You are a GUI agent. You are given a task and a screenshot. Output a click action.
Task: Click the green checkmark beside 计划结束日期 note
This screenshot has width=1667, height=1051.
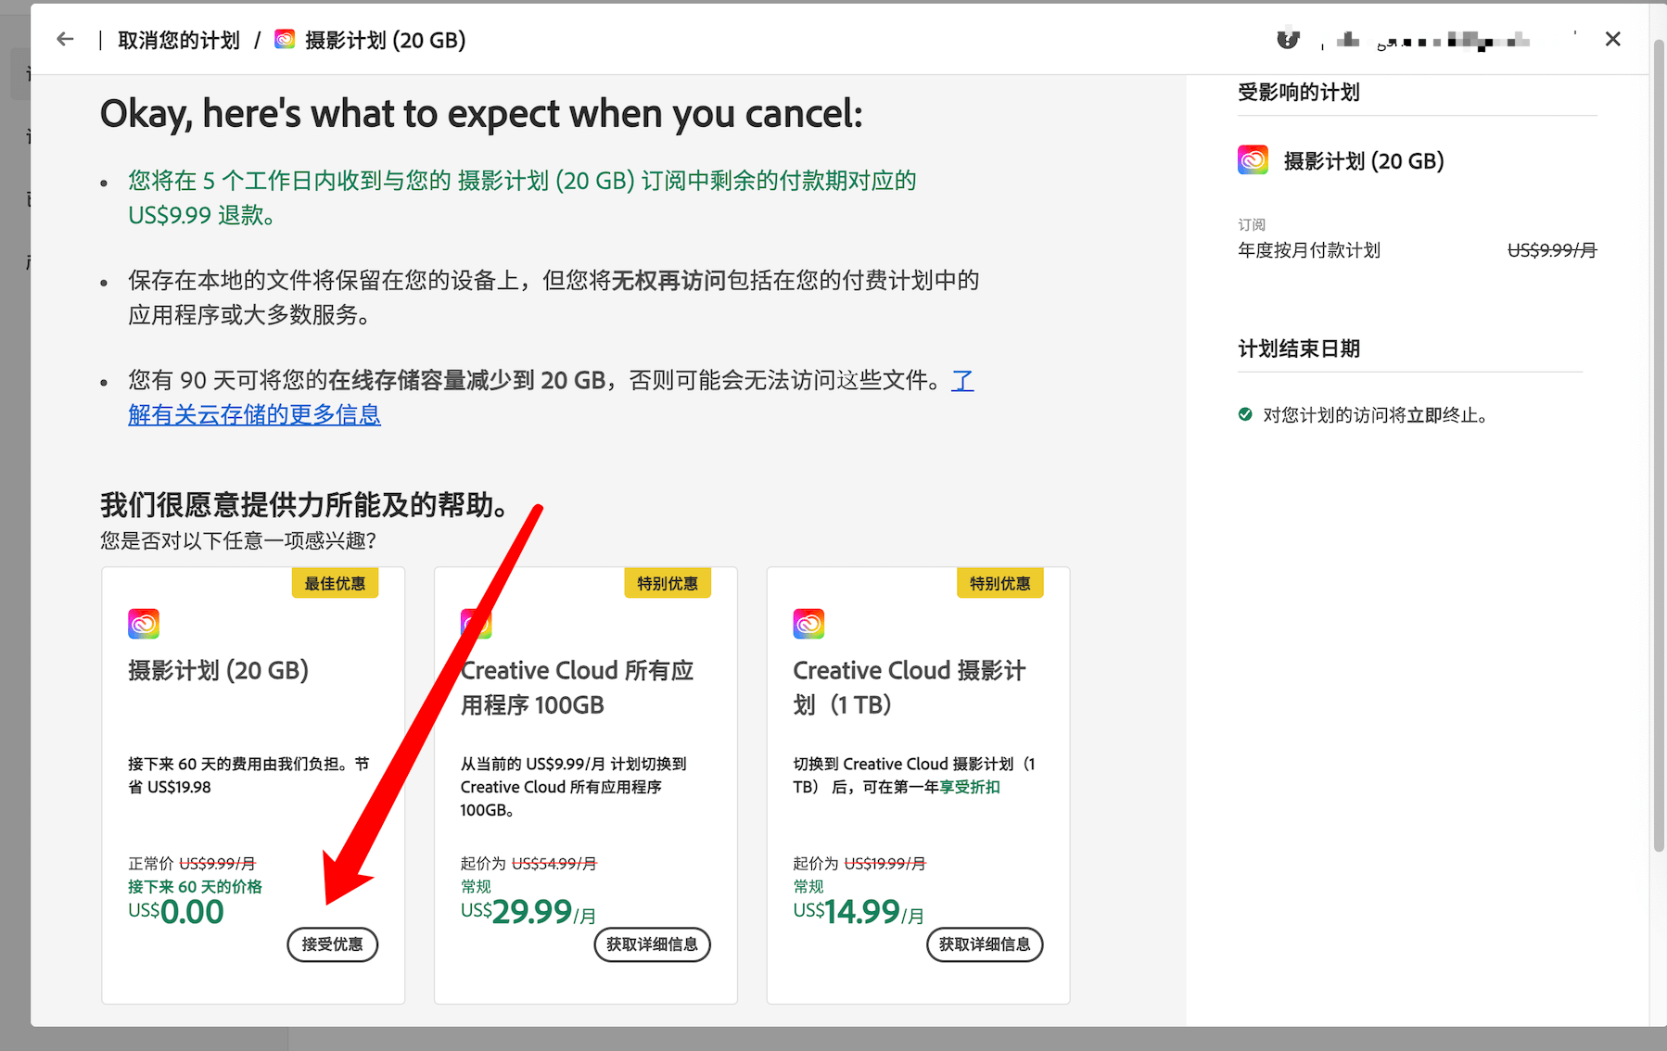[x=1245, y=415]
